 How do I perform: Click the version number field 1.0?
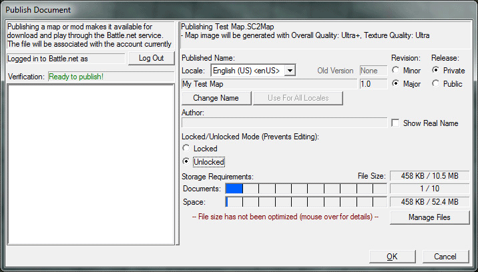pyautogui.click(x=373, y=84)
